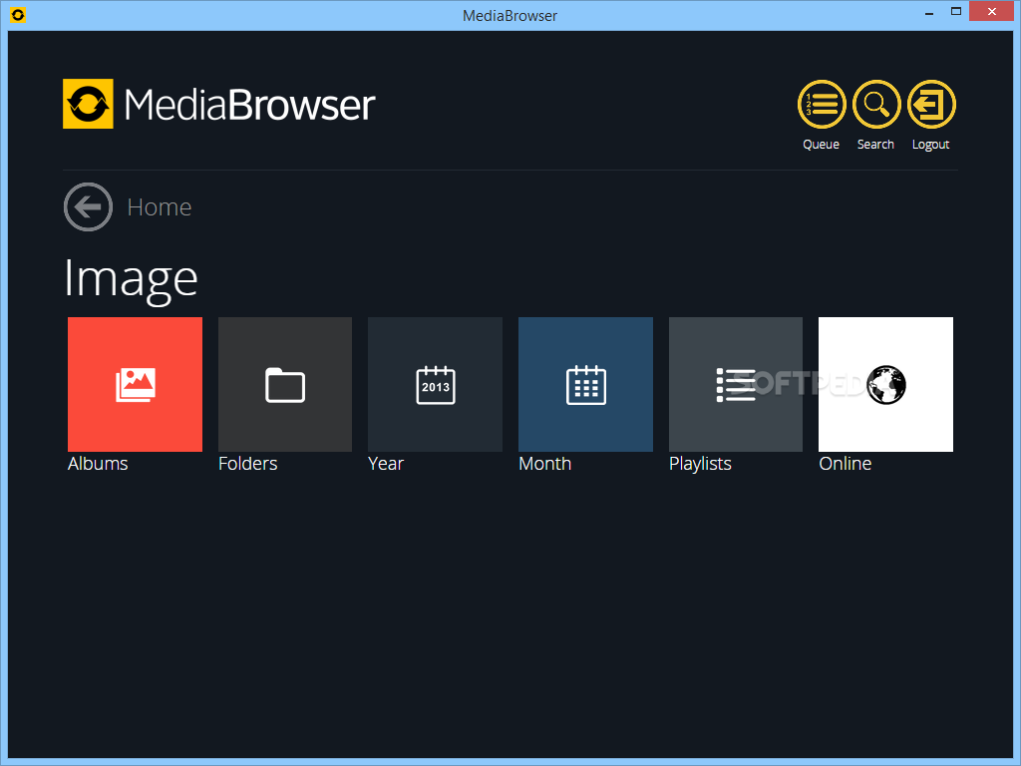
Task: Minimize the MediaBrowser window
Action: coord(929,12)
